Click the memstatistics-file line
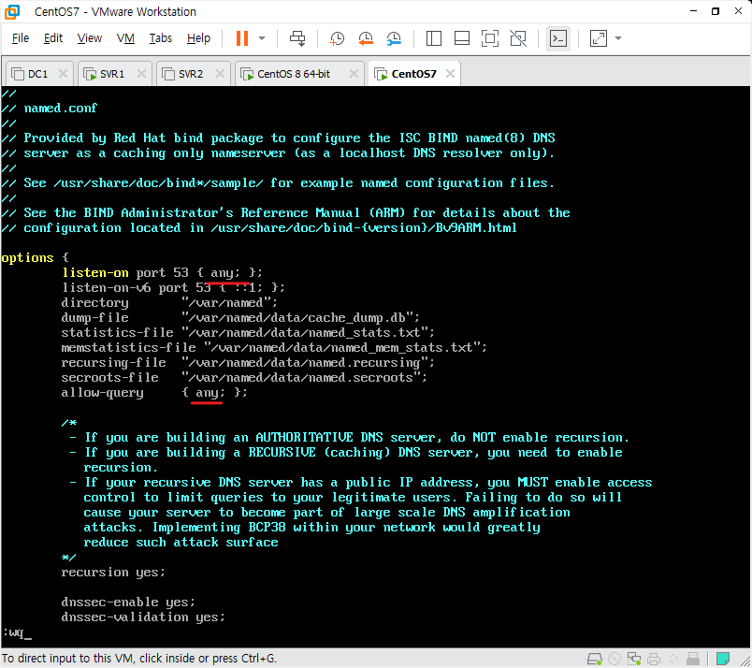 [x=274, y=347]
